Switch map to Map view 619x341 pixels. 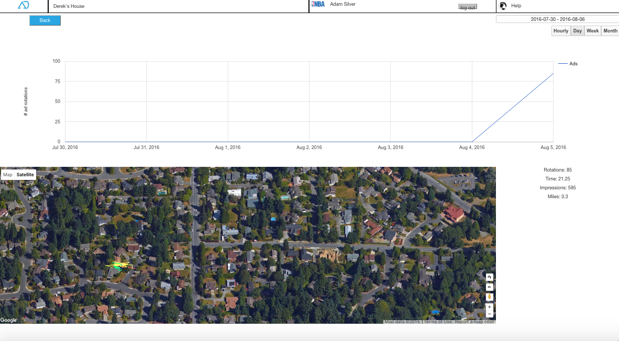click(8, 175)
